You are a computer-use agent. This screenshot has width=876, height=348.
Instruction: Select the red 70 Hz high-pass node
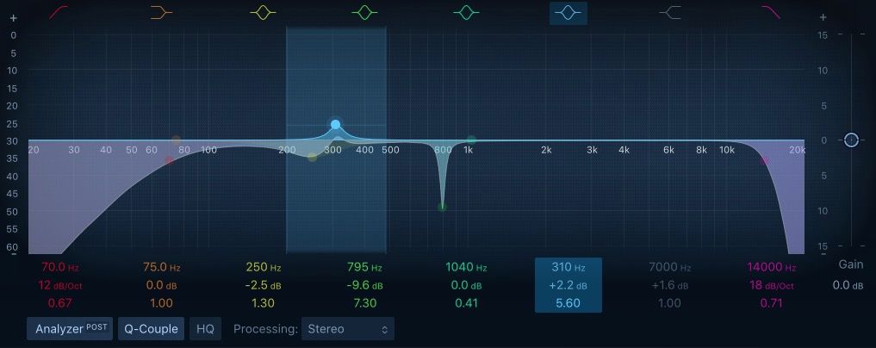coord(170,160)
